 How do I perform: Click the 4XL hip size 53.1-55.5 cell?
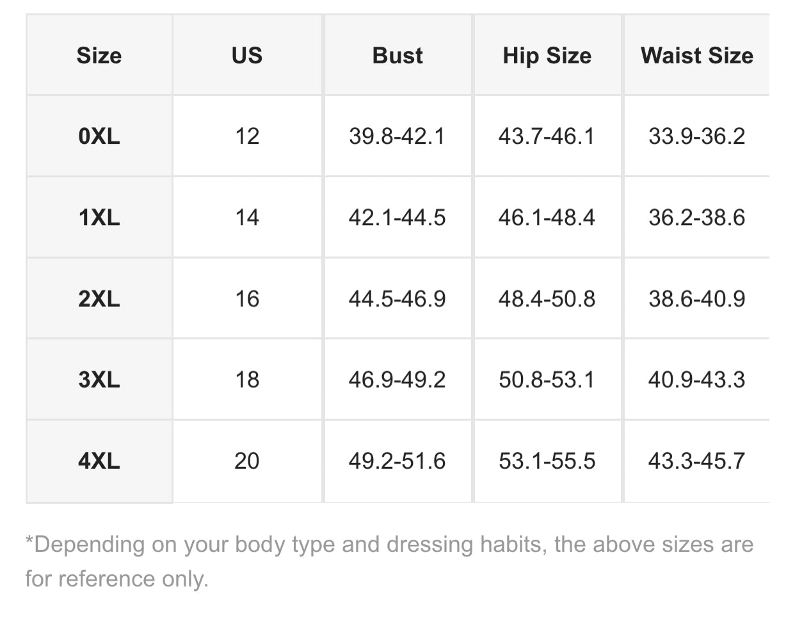pos(547,461)
